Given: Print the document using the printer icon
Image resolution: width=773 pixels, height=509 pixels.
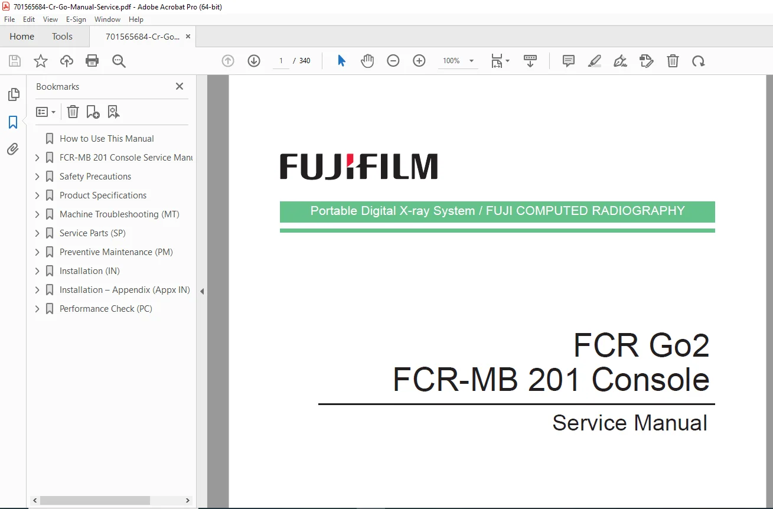Looking at the screenshot, I should (92, 61).
